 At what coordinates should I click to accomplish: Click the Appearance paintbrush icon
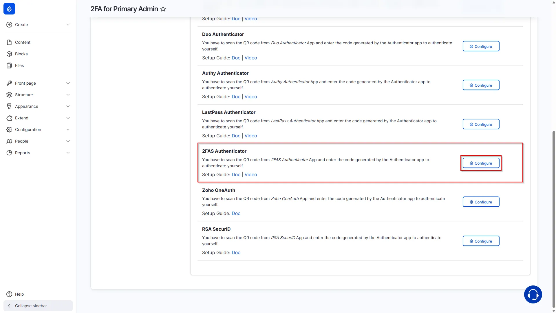(9, 106)
